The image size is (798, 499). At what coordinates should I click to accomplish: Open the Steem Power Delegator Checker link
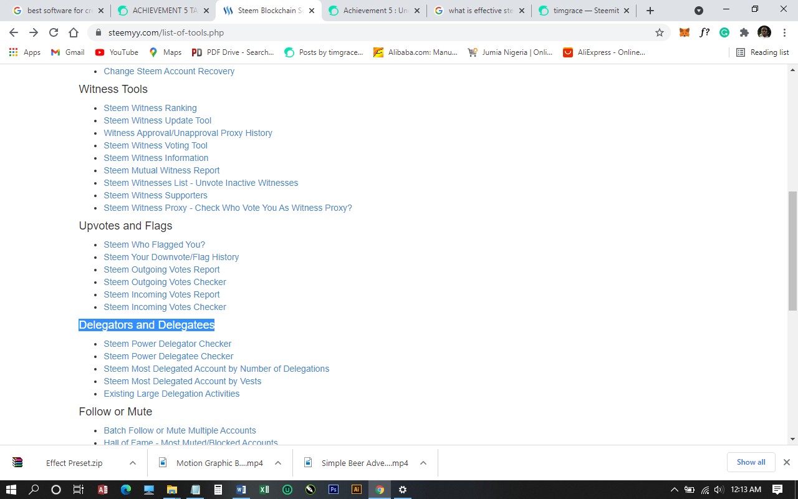coord(168,344)
